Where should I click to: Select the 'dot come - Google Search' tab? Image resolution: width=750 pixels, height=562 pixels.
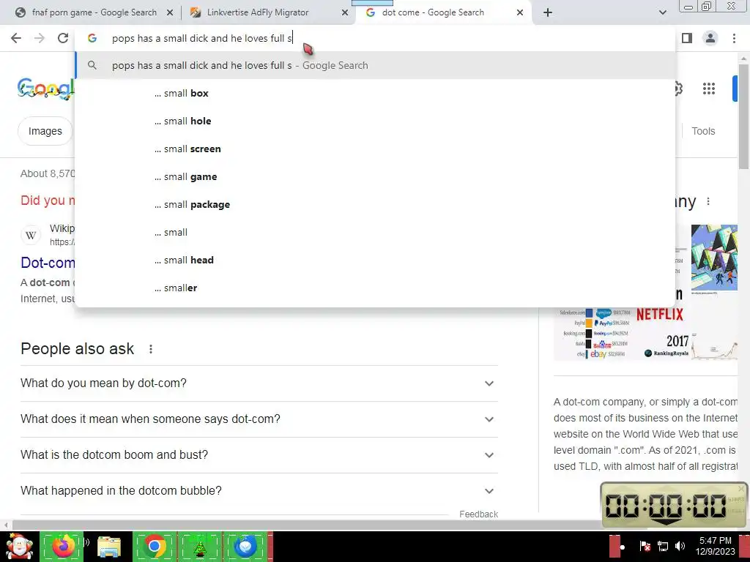(443, 12)
